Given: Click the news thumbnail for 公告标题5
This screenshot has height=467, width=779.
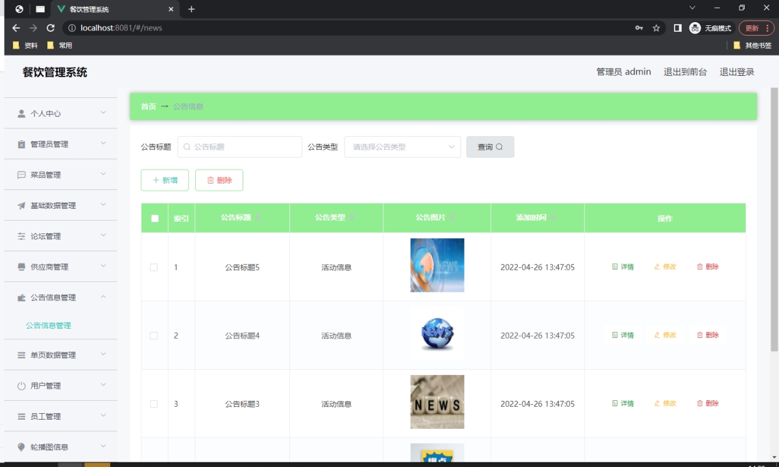Looking at the screenshot, I should pyautogui.click(x=437, y=265).
